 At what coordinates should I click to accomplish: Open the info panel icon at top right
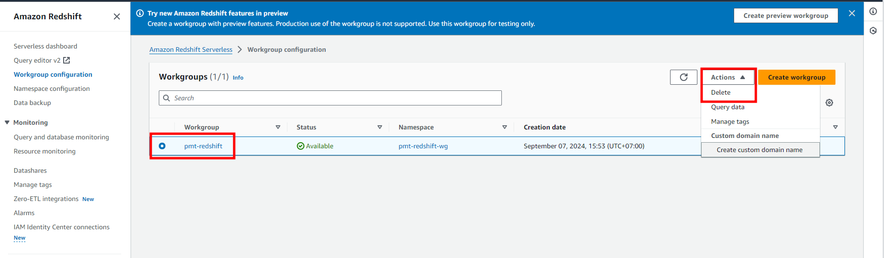pos(873,11)
